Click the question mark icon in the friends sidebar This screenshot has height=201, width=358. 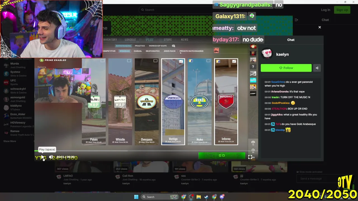[253, 67]
